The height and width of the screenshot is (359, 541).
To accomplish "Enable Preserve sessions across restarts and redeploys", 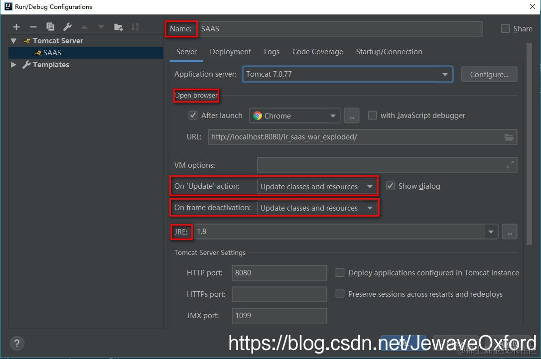I will click(x=340, y=294).
